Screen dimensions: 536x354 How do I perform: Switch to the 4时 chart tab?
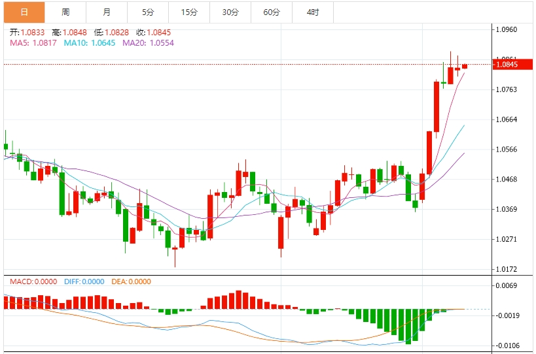point(313,12)
